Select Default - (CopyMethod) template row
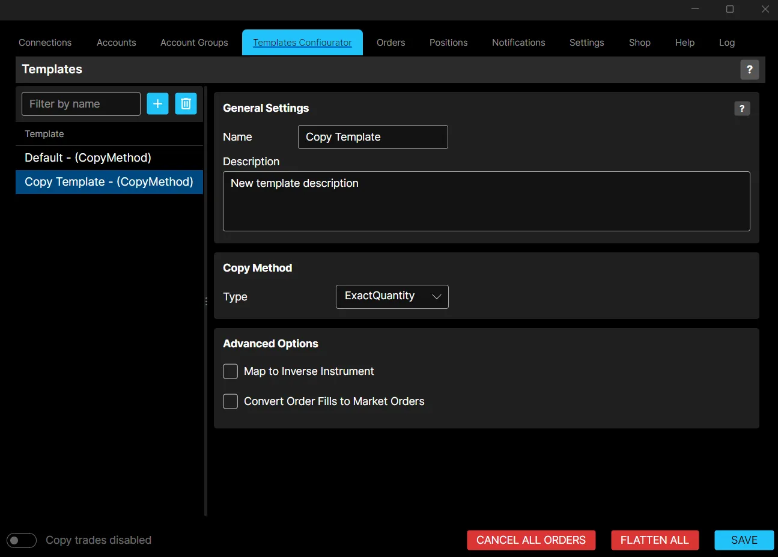The width and height of the screenshot is (778, 557). pos(109,158)
